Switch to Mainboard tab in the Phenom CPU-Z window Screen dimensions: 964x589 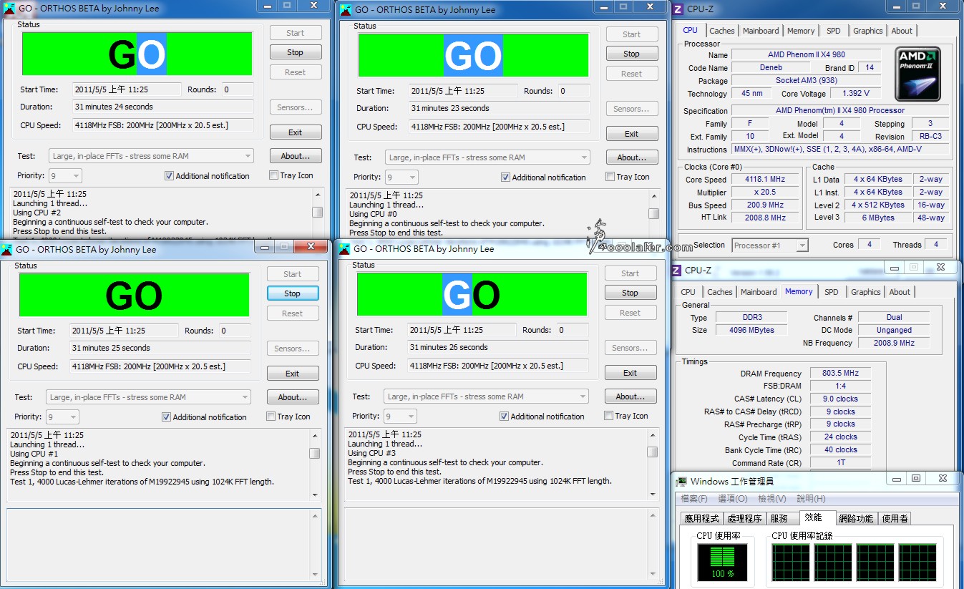[761, 31]
